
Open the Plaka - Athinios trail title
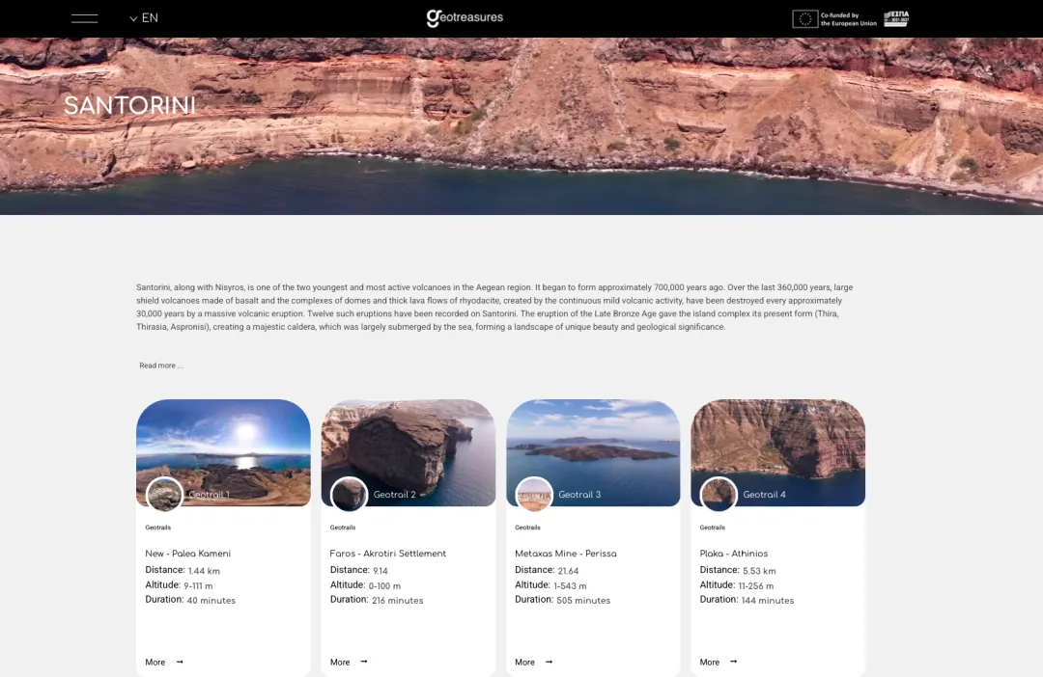[x=734, y=554]
